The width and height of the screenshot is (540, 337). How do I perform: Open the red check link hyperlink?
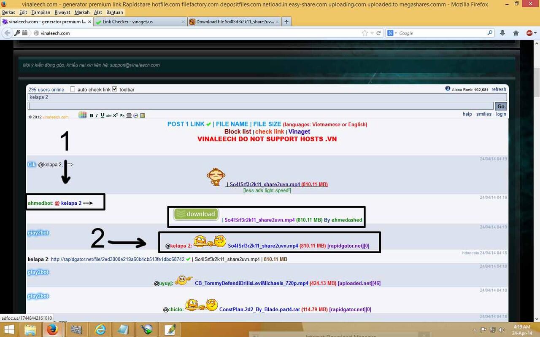pos(270,131)
